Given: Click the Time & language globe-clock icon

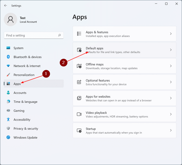Looking at the screenshot, I should 8,101.
